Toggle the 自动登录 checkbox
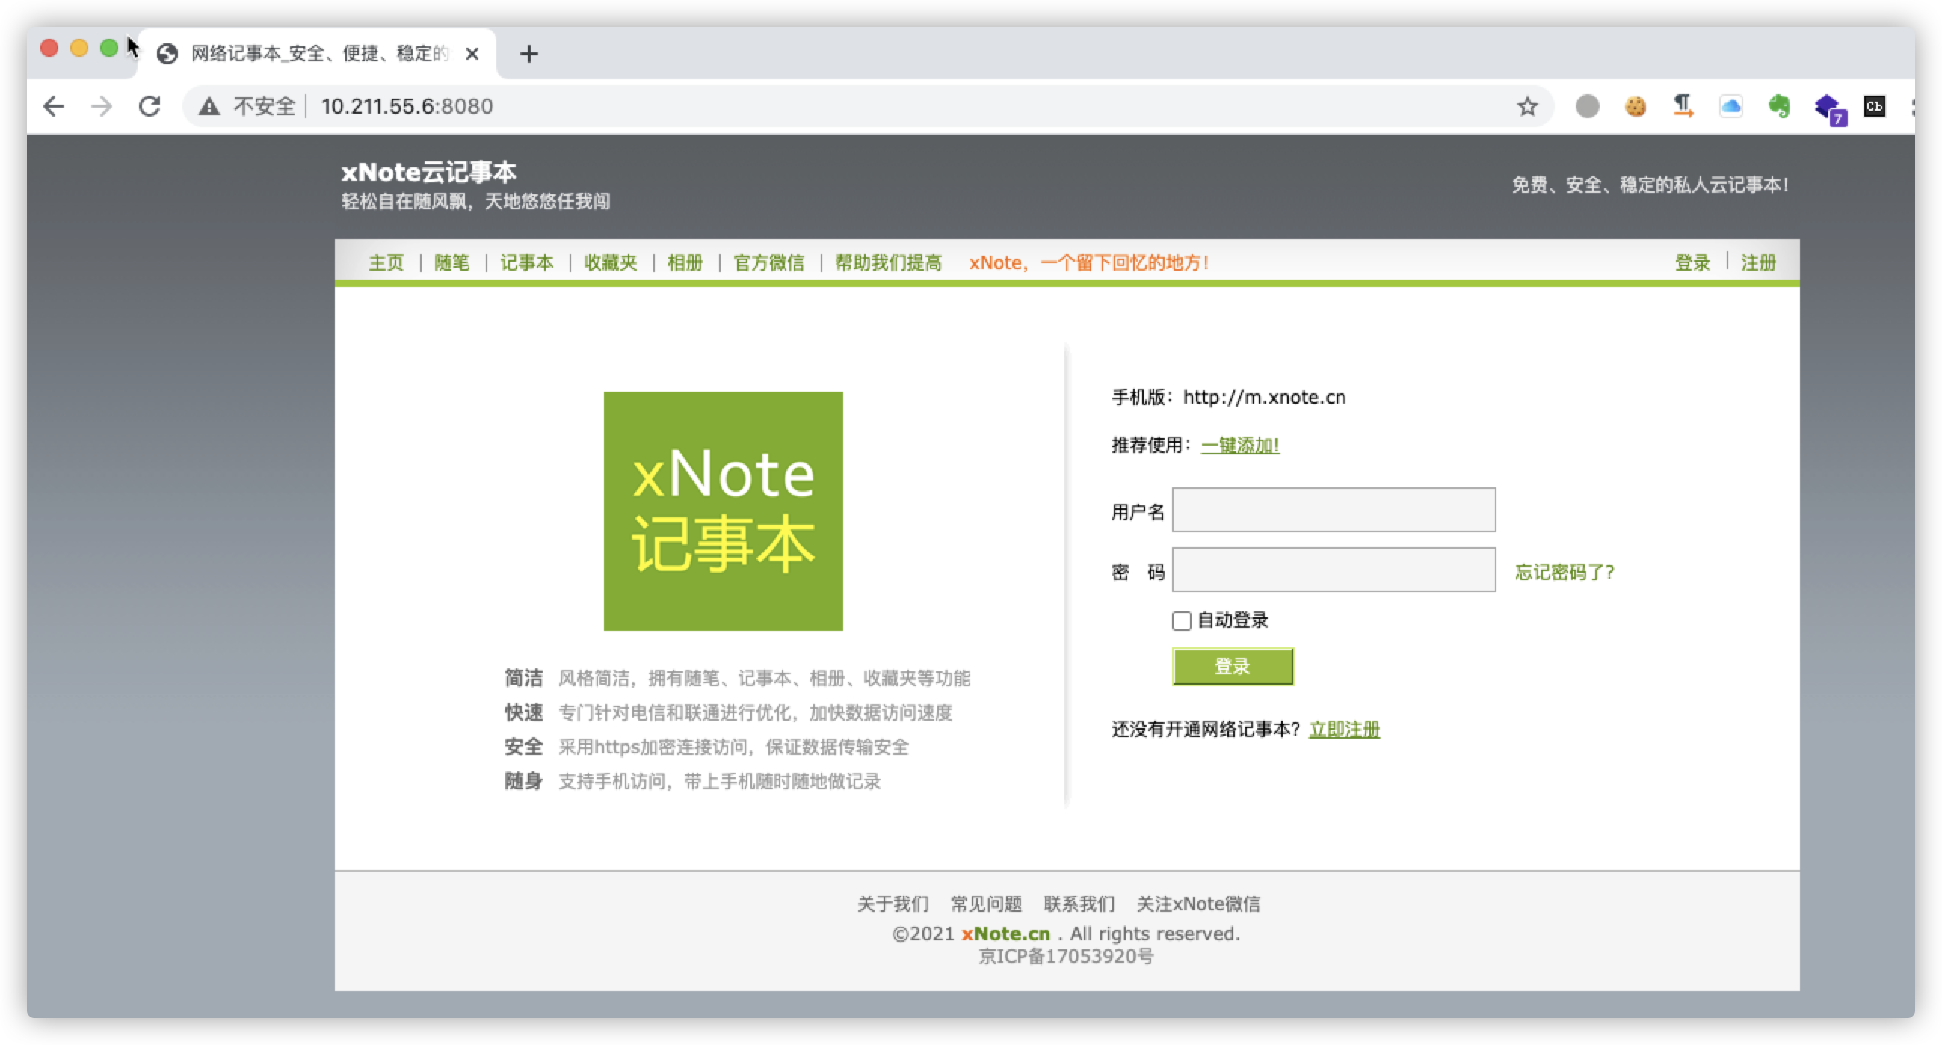This screenshot has height=1045, width=1942. (x=1181, y=620)
